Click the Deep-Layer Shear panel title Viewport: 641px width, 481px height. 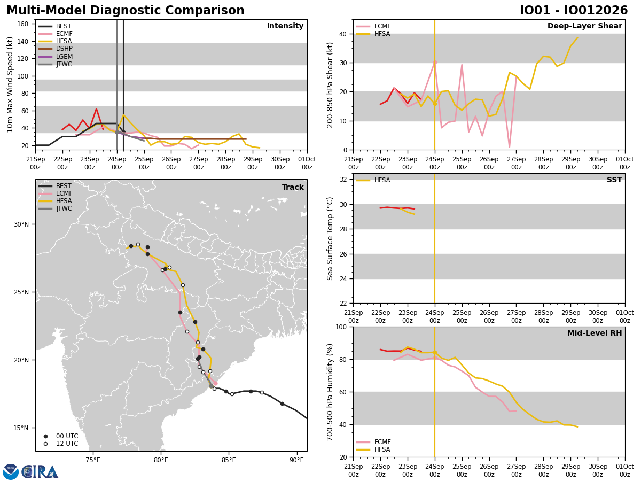[x=584, y=26]
